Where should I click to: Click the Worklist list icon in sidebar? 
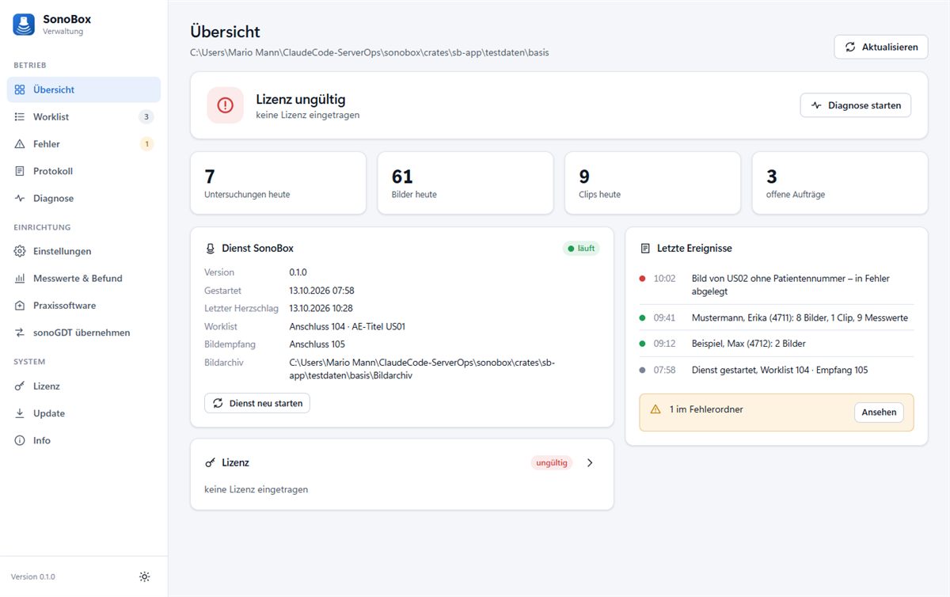pos(20,117)
